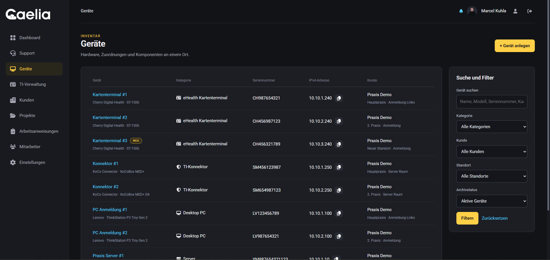550x260 pixels.
Task: Open the user profile icon
Action: (515, 11)
